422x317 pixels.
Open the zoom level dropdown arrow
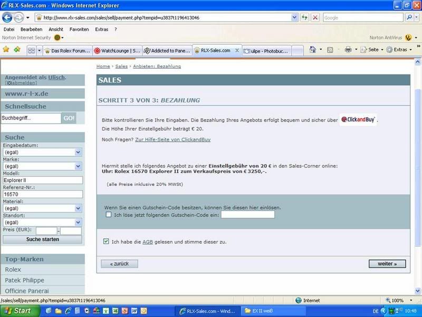(x=411, y=300)
